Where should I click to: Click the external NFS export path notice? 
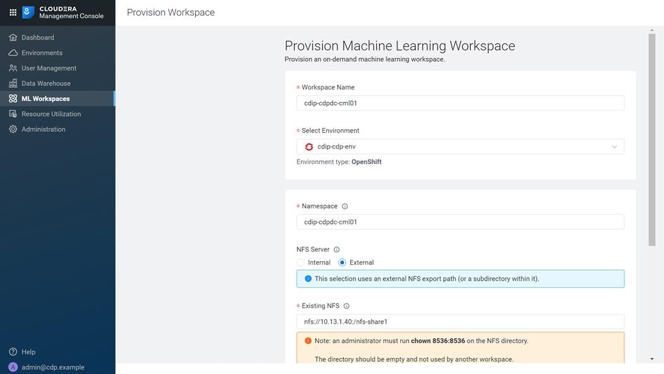pos(460,278)
